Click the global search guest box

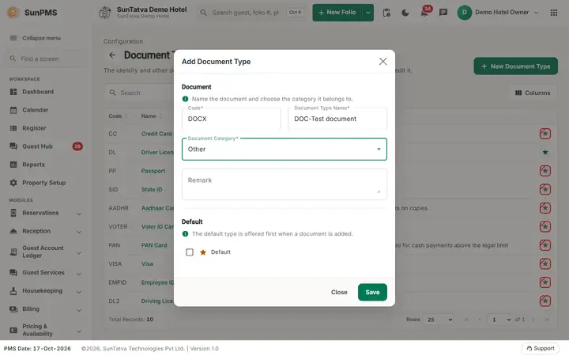click(252, 13)
